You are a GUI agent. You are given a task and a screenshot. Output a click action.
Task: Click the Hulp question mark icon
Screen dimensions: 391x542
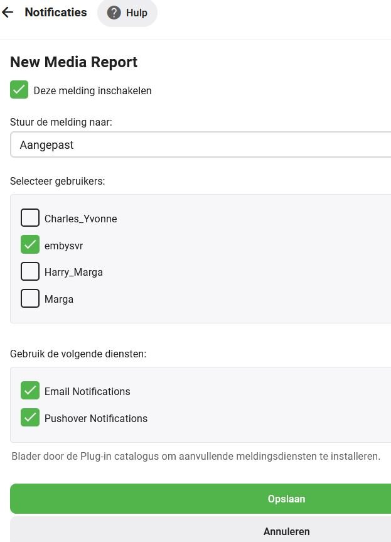114,13
